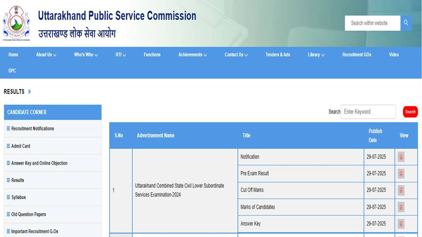Expand the Library dropdown menu
Image resolution: width=422 pixels, height=237 pixels.
pos(316,55)
